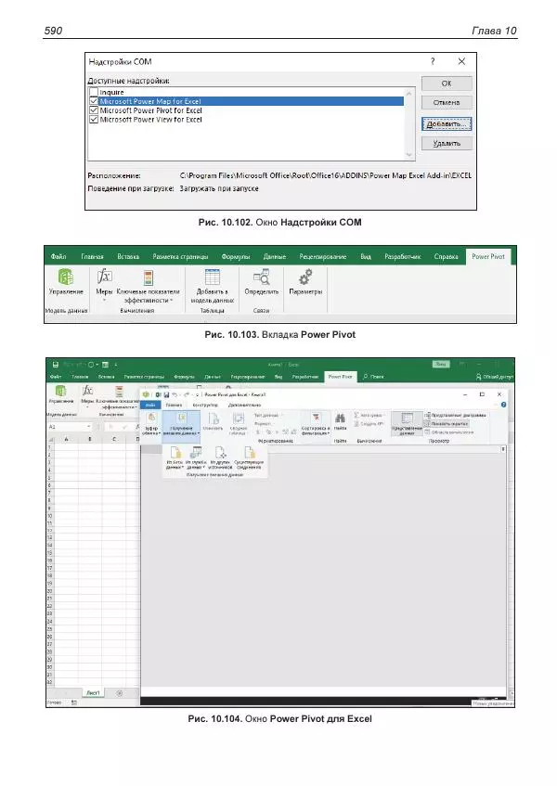Check the Inquire add-in checkbox

[94, 92]
